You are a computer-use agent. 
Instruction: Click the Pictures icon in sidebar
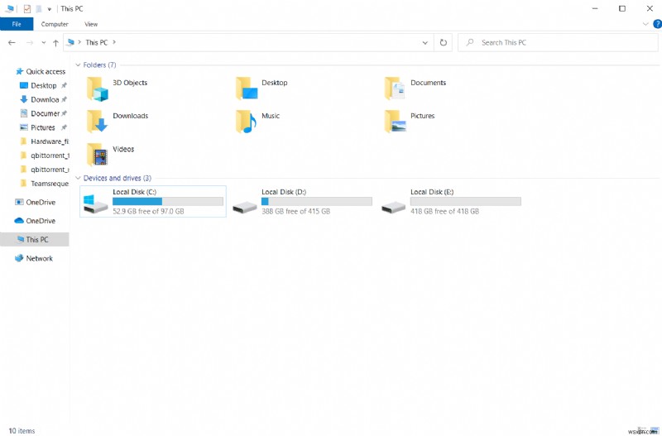[24, 127]
